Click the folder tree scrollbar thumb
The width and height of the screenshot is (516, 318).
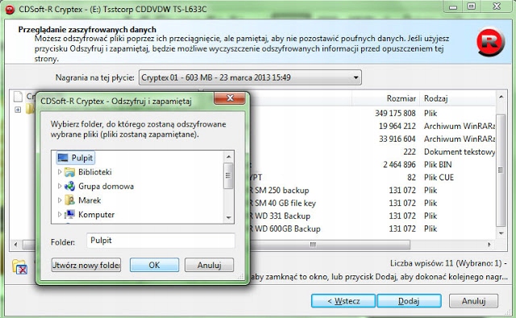pyautogui.click(x=228, y=176)
